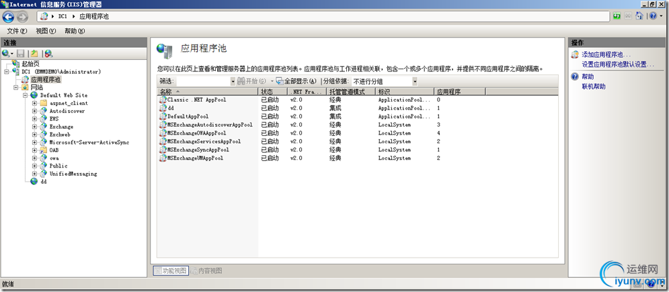Click the DefaultAppPool row icon
Screen dimensions: 669x292
click(163, 116)
